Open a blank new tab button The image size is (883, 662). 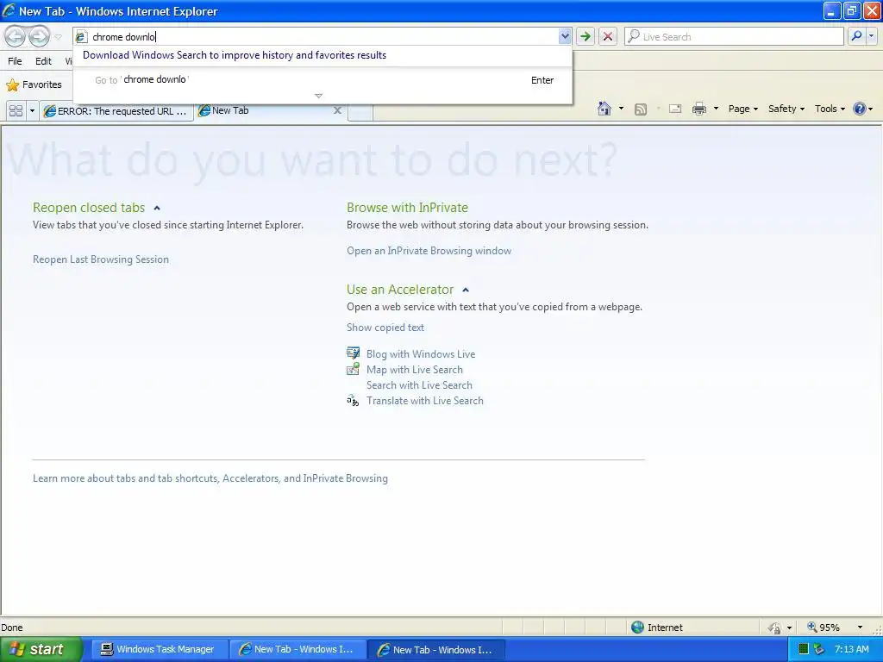(x=360, y=111)
